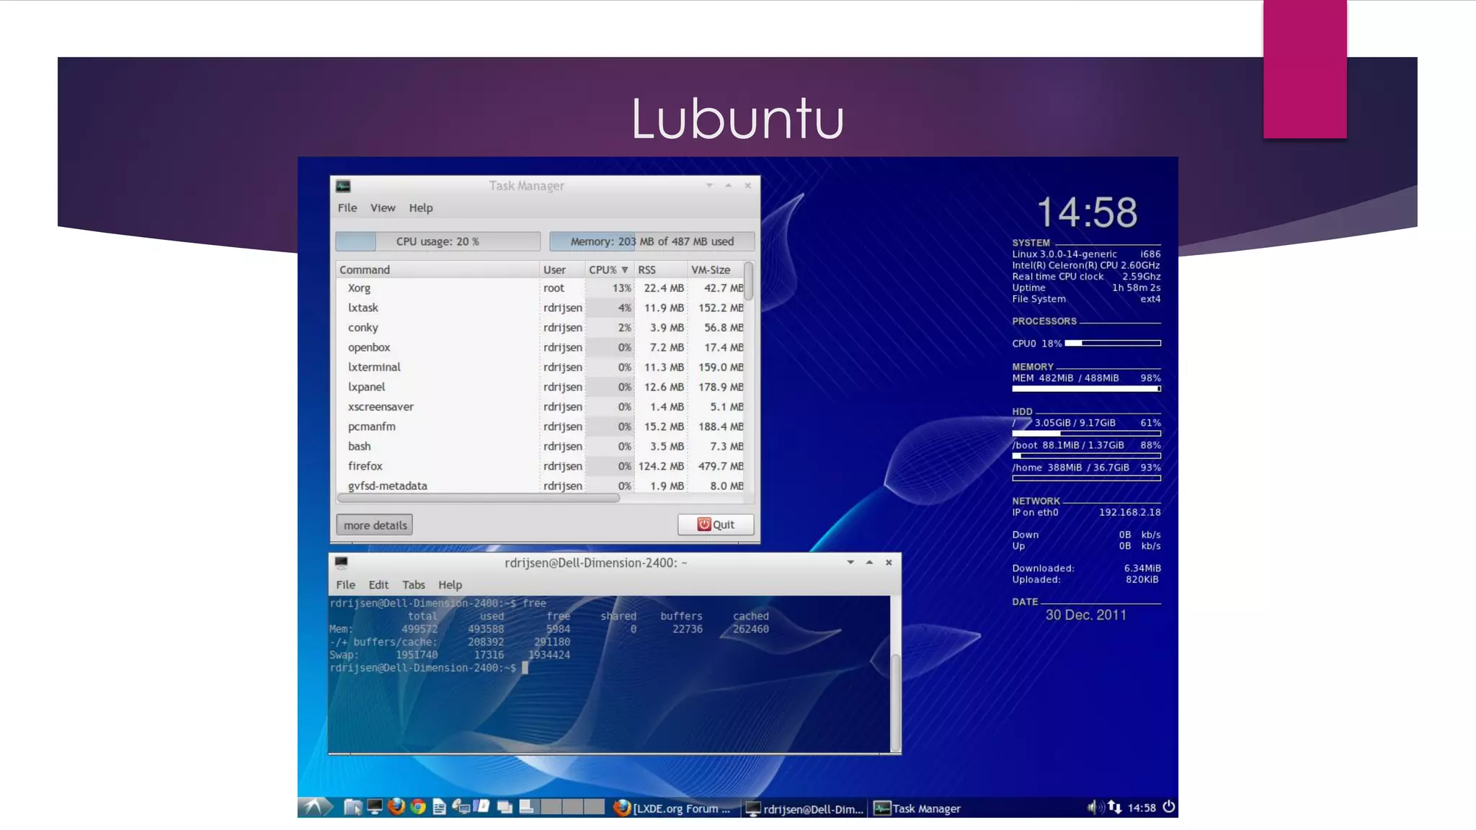Screen dimensions: 1476x830
Task: Select the xscreensaver process row
Action: (x=541, y=407)
